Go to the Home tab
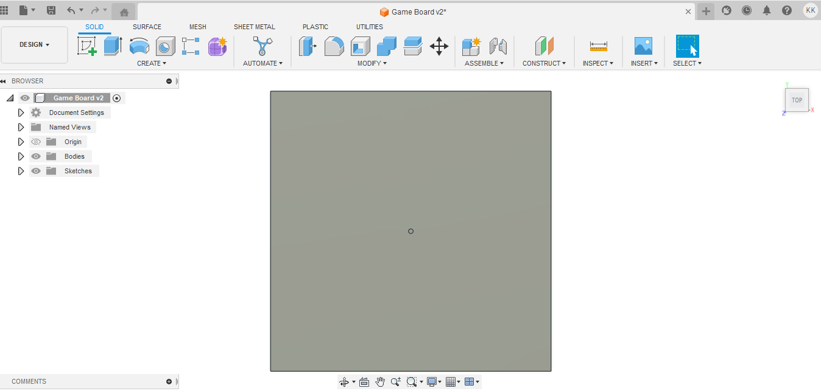 tap(124, 12)
